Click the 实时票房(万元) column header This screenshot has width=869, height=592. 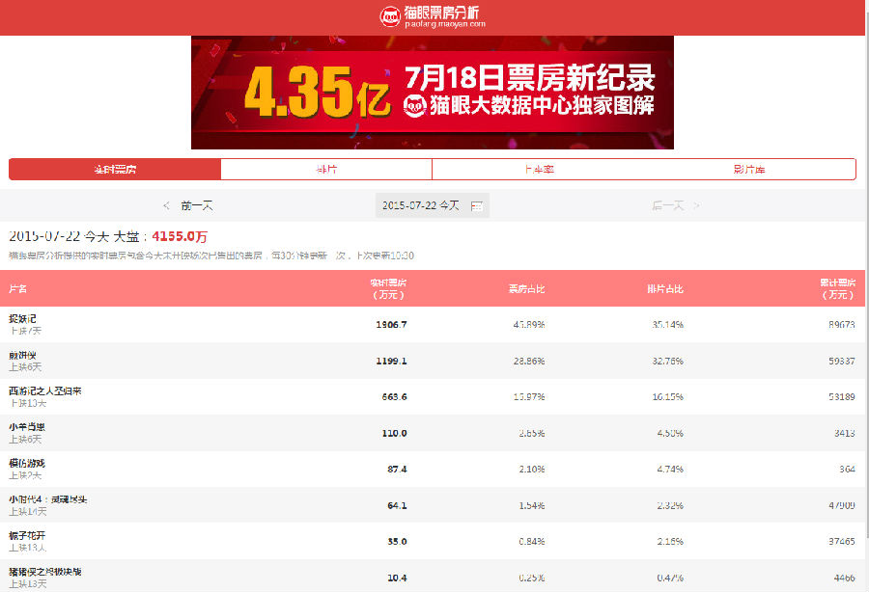pos(388,288)
